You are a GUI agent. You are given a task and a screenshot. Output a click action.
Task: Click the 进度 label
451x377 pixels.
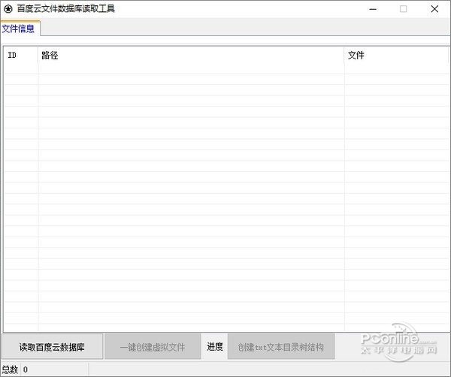(214, 346)
